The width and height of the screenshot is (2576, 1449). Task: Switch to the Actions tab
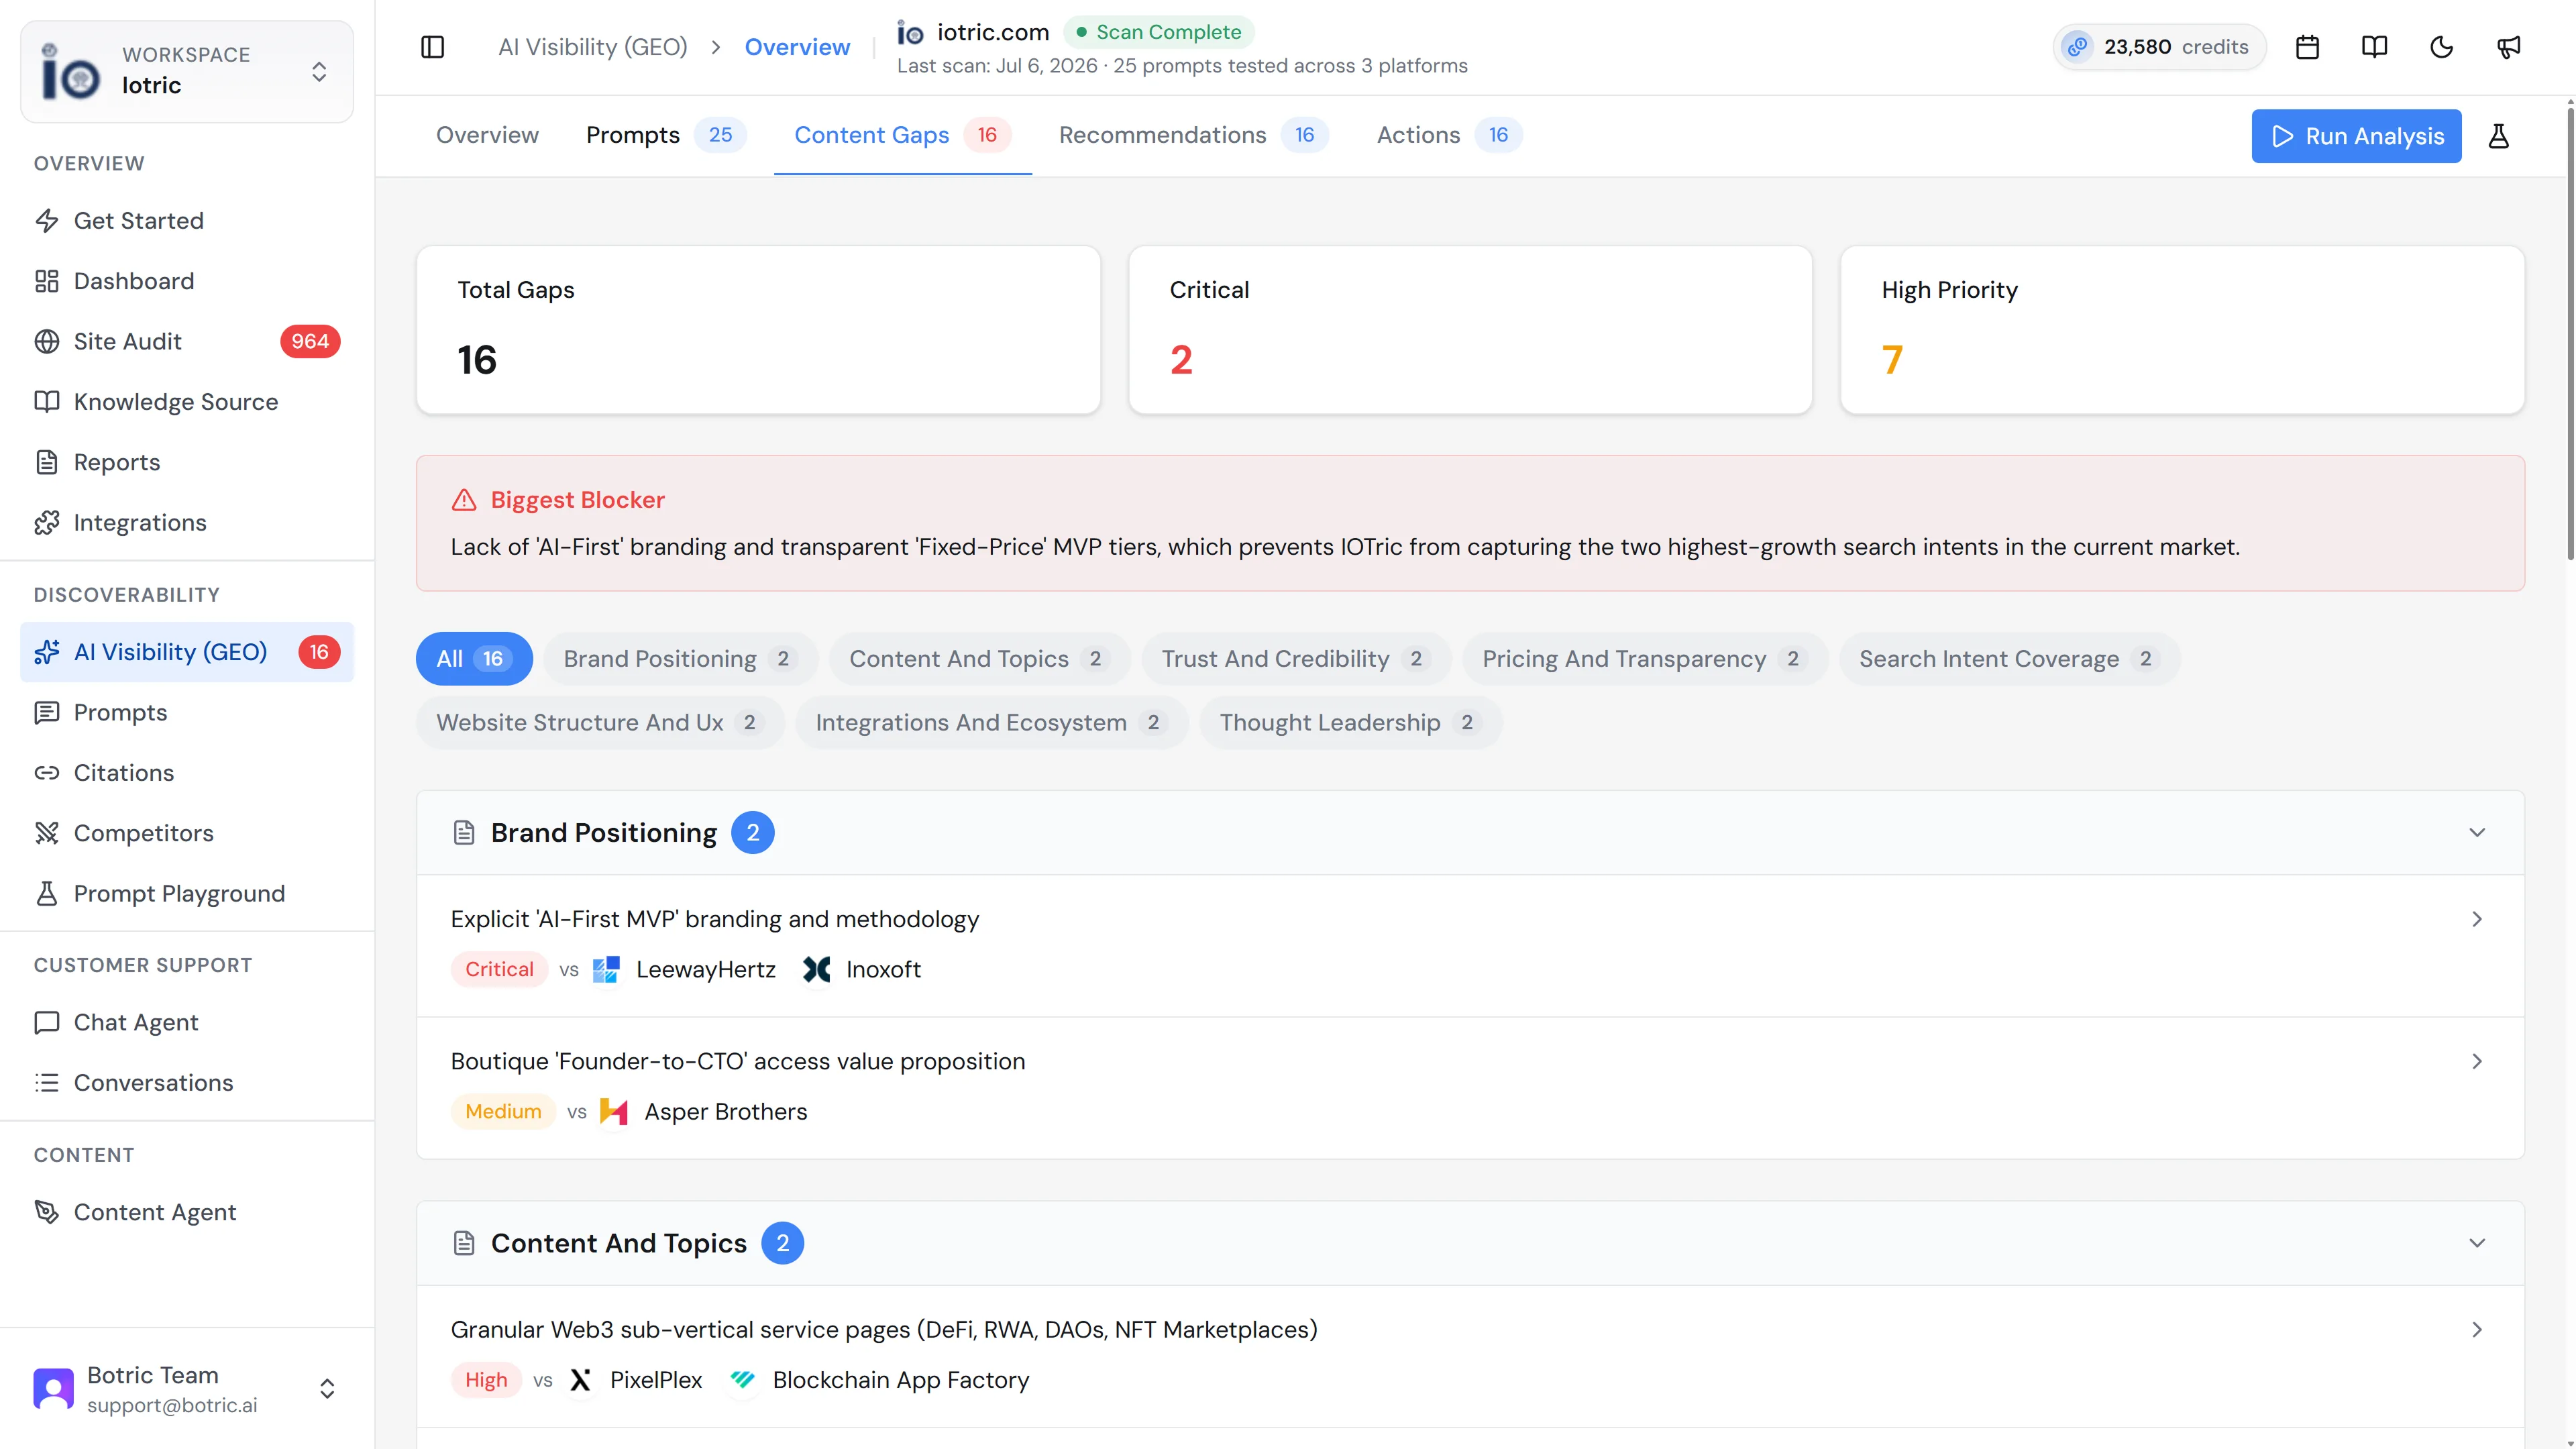[1449, 135]
